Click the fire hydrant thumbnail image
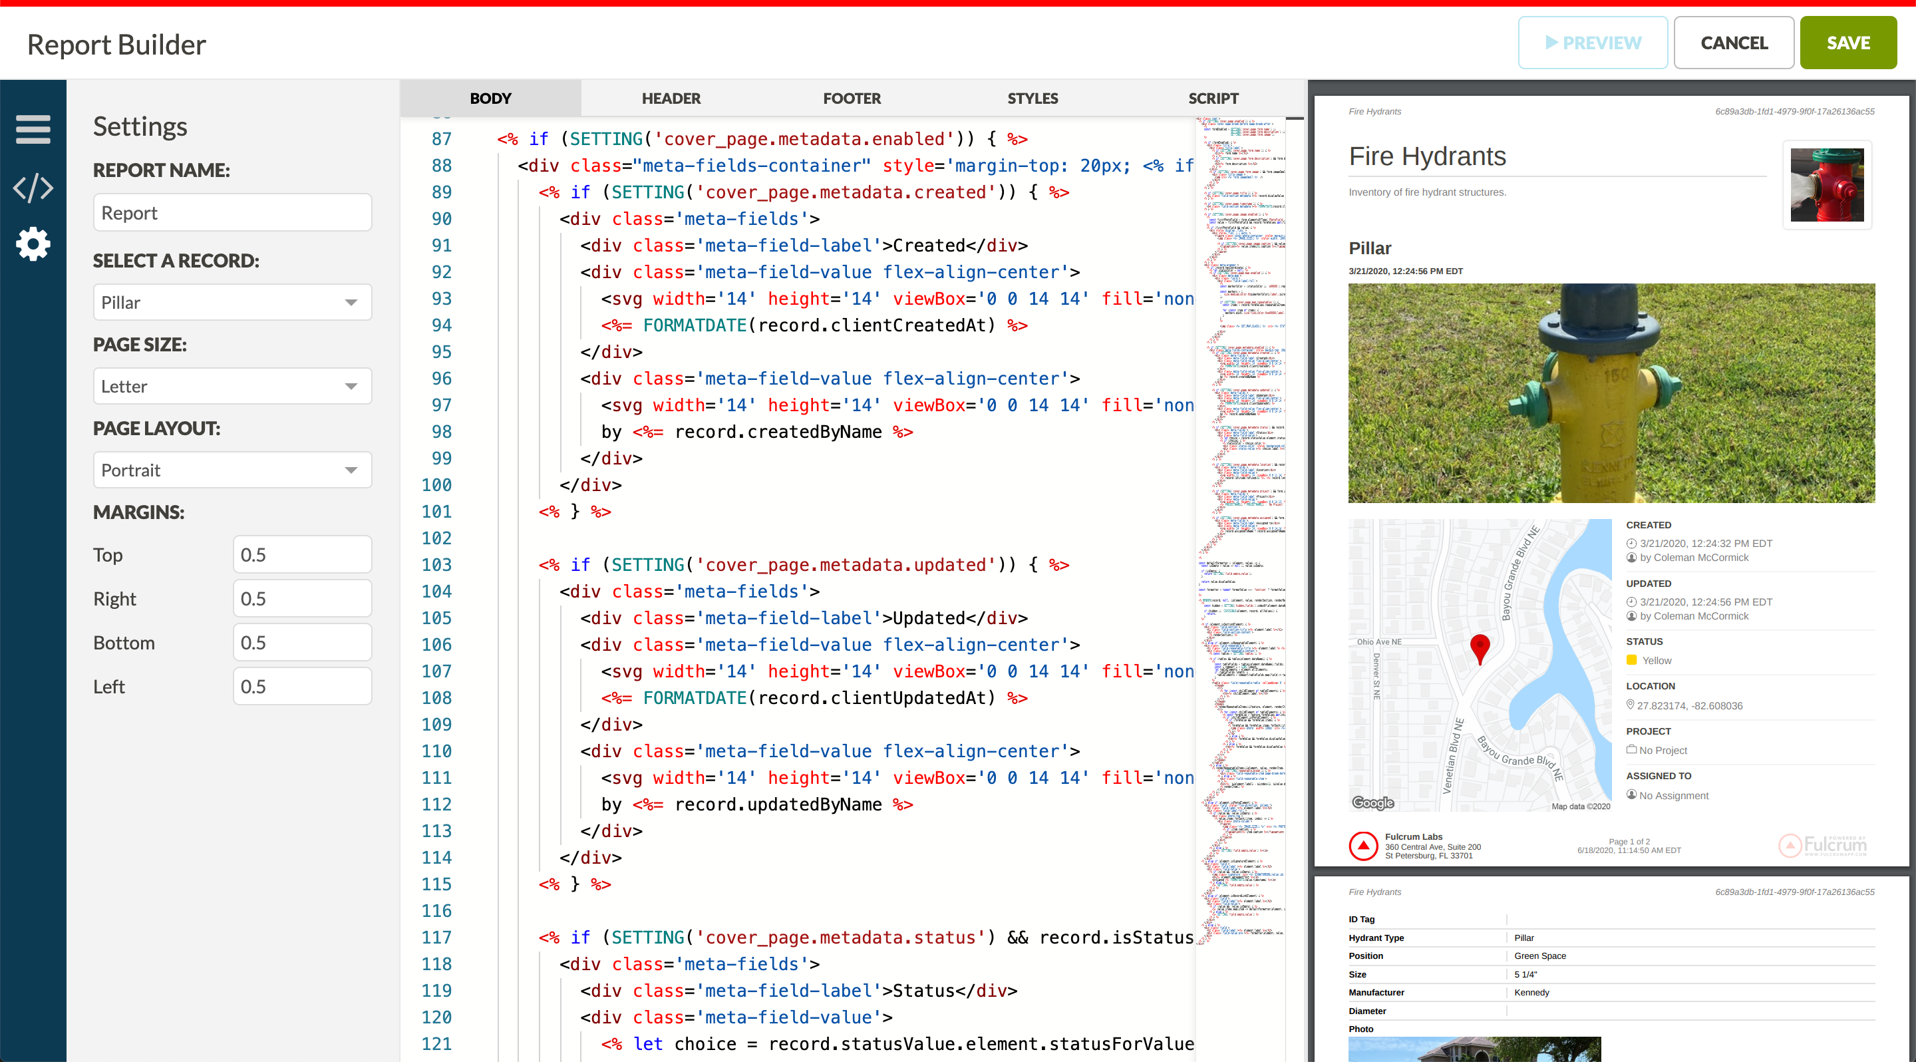The width and height of the screenshot is (1916, 1062). pos(1826,184)
